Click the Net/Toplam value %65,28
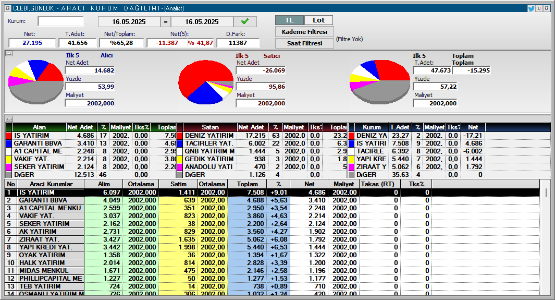The width and height of the screenshot is (555, 300). (121, 43)
